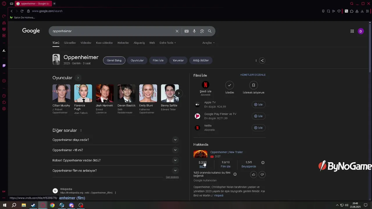
Task: Select the Oyuncular chip
Action: click(137, 60)
